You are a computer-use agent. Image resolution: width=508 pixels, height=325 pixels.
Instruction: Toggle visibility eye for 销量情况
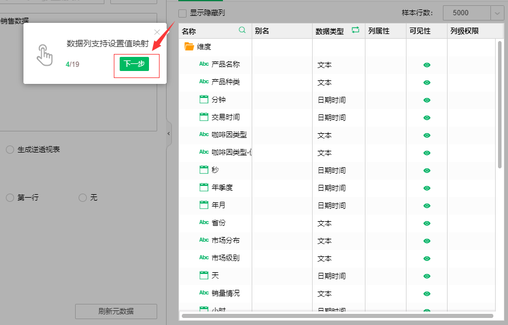click(426, 293)
